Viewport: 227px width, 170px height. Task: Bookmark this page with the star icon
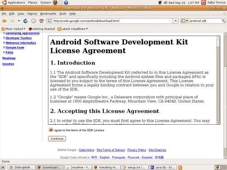tap(170, 21)
